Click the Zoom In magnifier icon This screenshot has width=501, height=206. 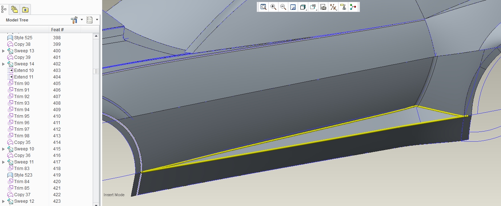(273, 7)
